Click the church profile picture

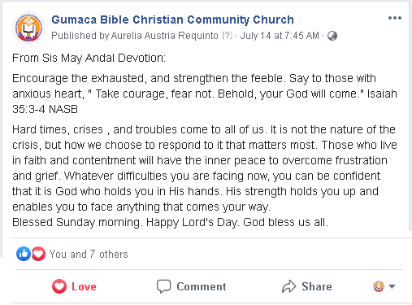pyautogui.click(x=28, y=28)
